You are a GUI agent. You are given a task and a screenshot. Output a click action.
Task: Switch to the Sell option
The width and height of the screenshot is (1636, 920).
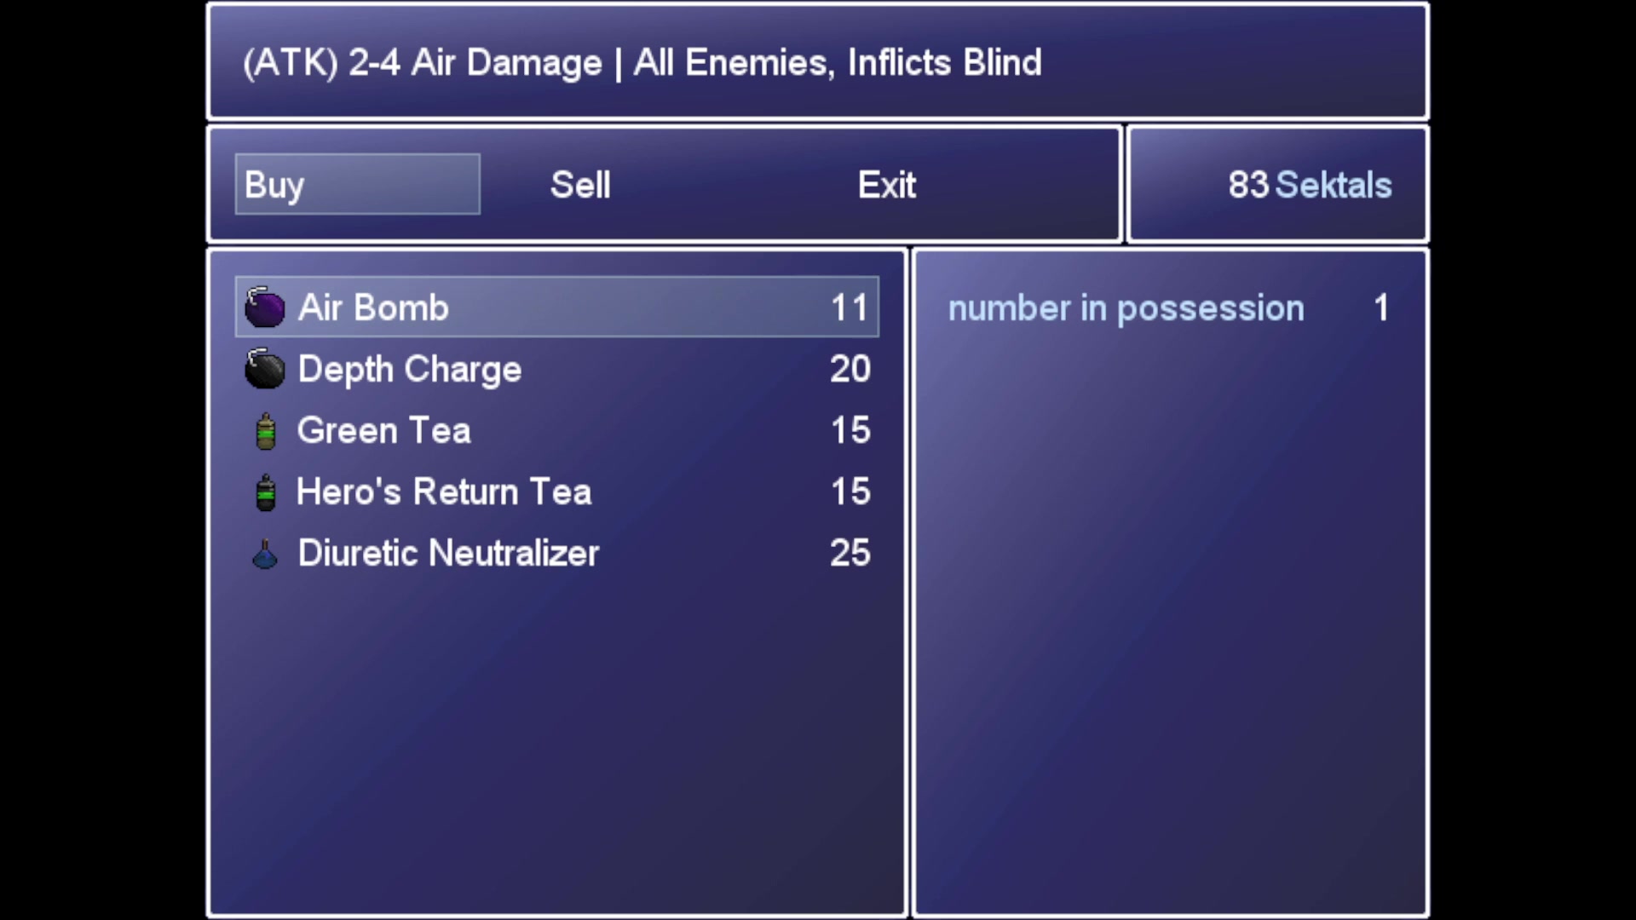pyautogui.click(x=580, y=185)
